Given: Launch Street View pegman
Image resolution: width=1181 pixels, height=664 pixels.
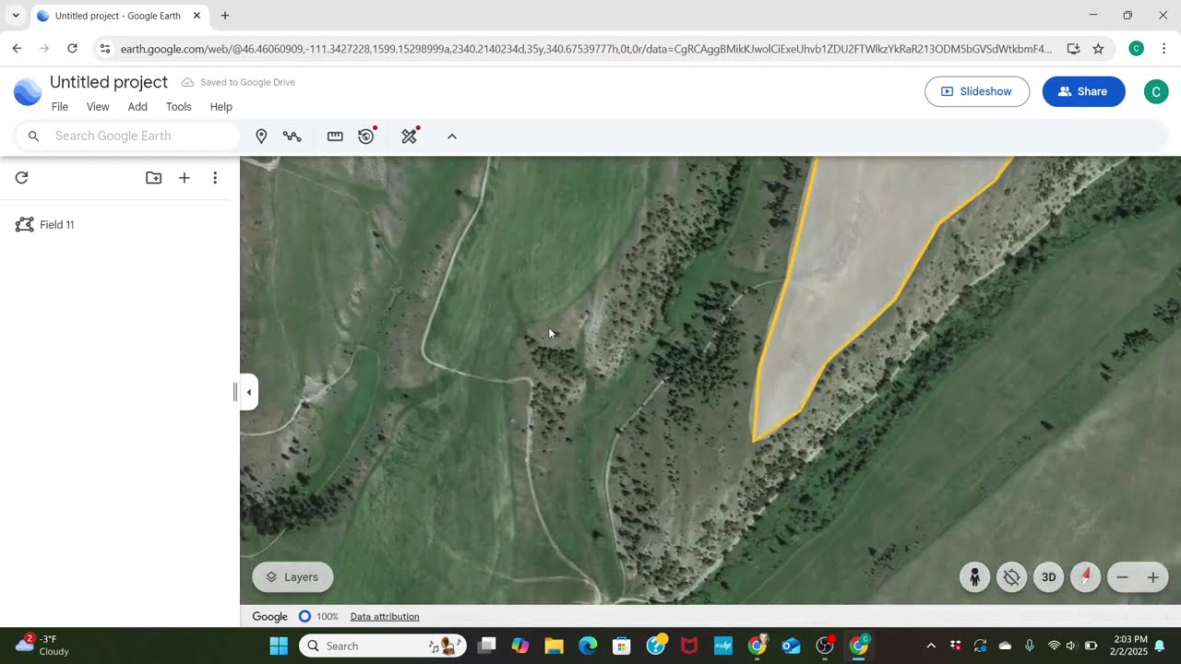Looking at the screenshot, I should [x=974, y=577].
